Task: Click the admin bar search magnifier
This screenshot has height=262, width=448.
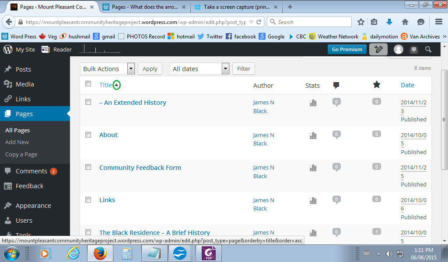Action: pyautogui.click(x=428, y=49)
